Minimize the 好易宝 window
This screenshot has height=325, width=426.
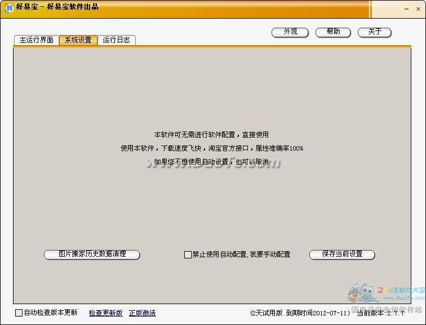(406, 9)
